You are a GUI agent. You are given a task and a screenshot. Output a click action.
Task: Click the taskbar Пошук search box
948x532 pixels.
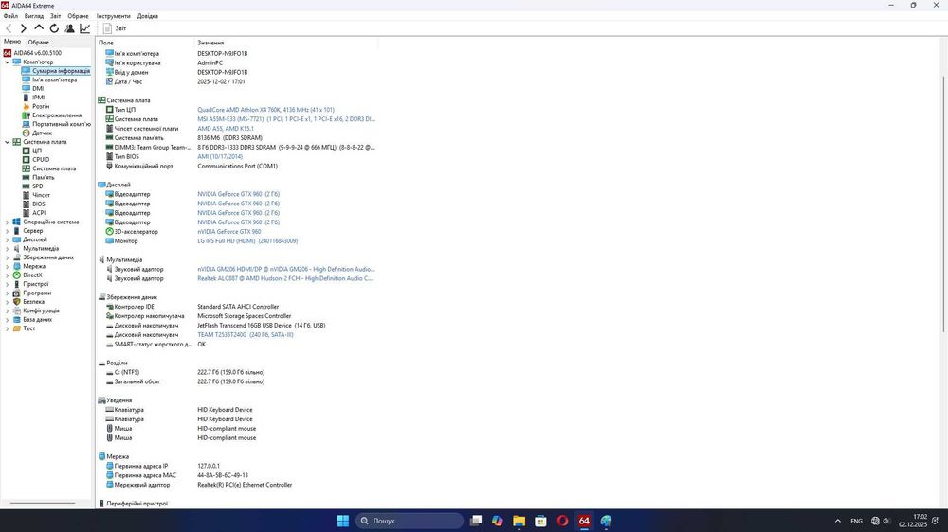coord(410,521)
